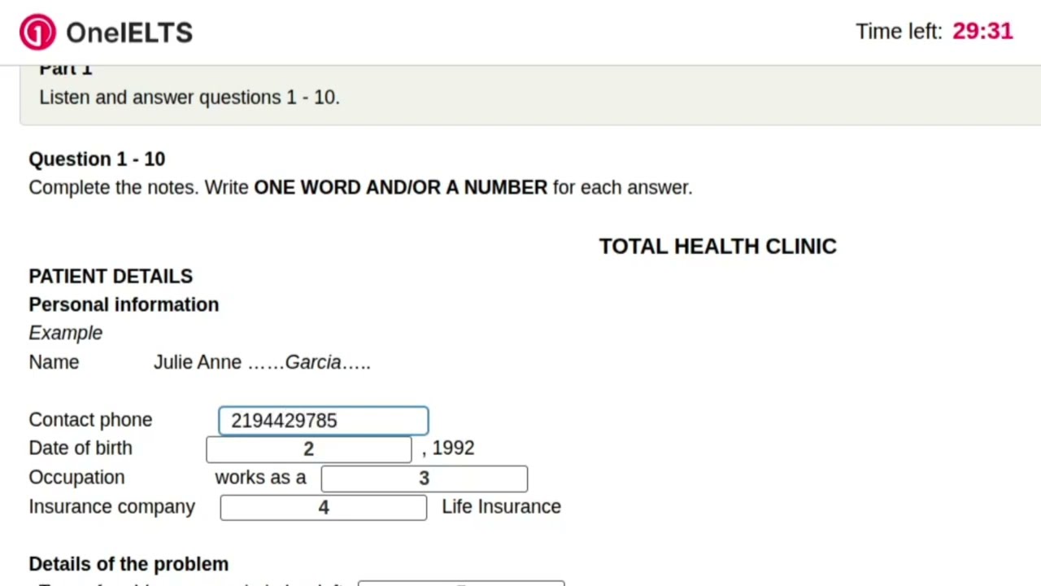Select the Date of birth answer box 2
This screenshot has width=1041, height=586.
(x=309, y=449)
